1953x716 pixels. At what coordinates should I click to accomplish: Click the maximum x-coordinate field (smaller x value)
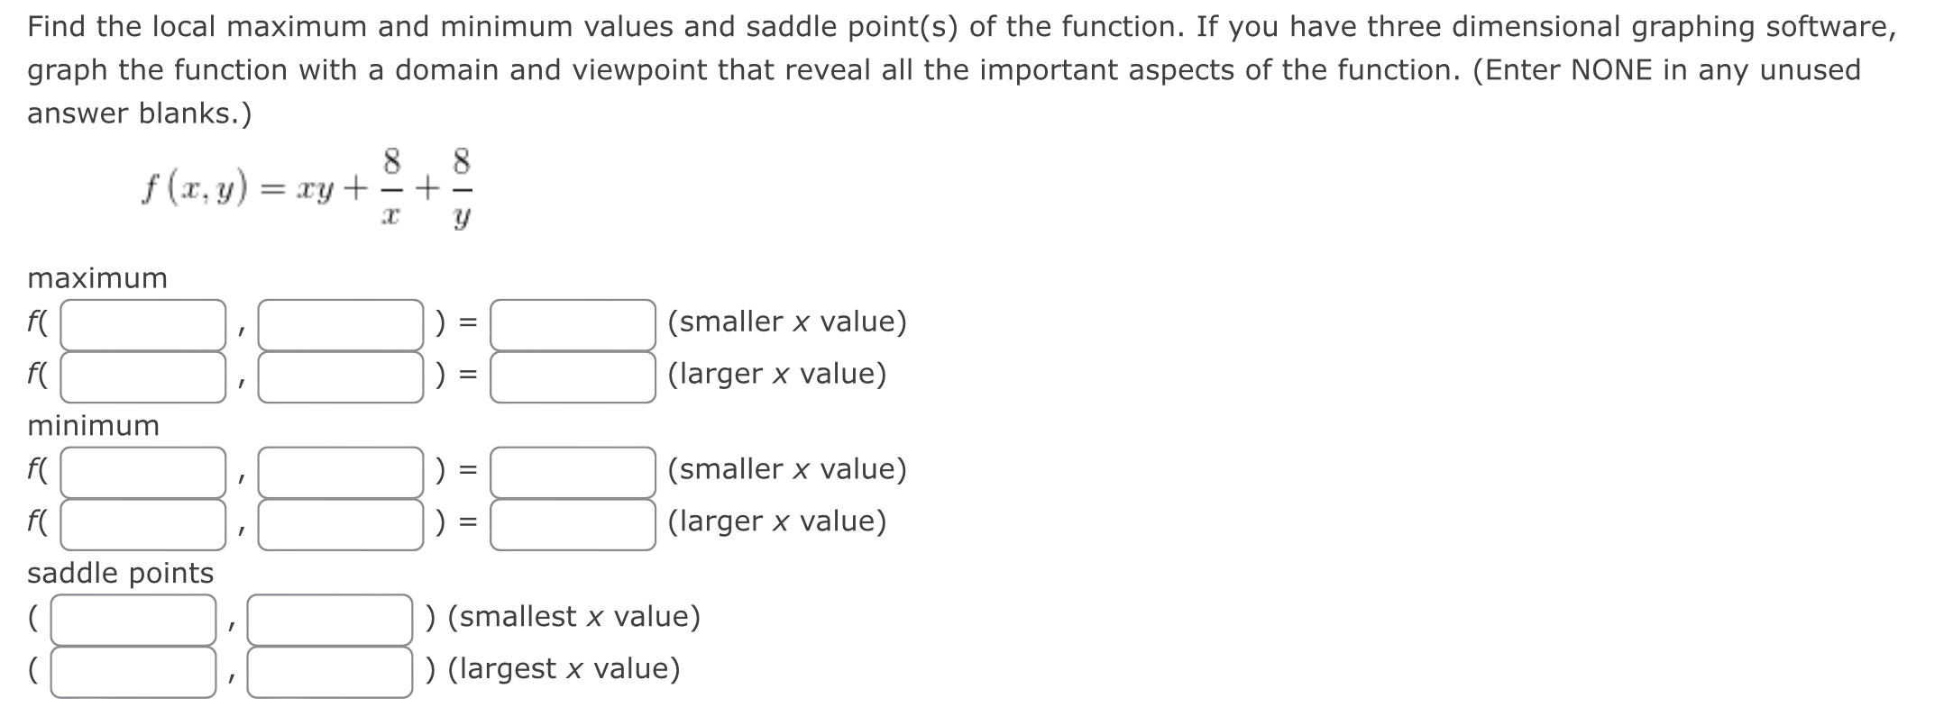140,322
